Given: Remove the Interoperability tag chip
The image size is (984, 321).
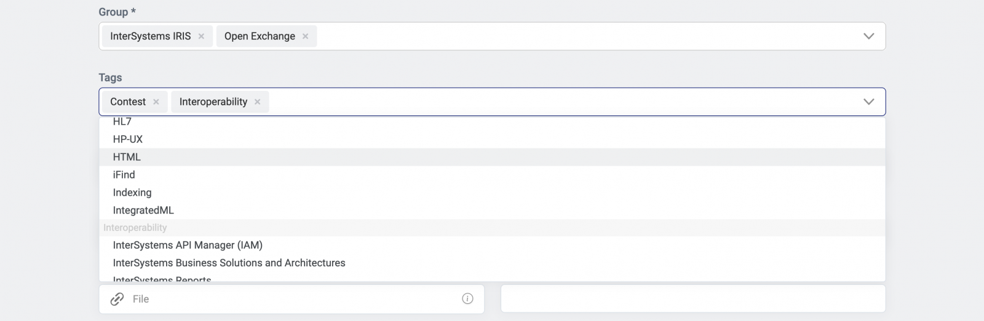Looking at the screenshot, I should 258,102.
